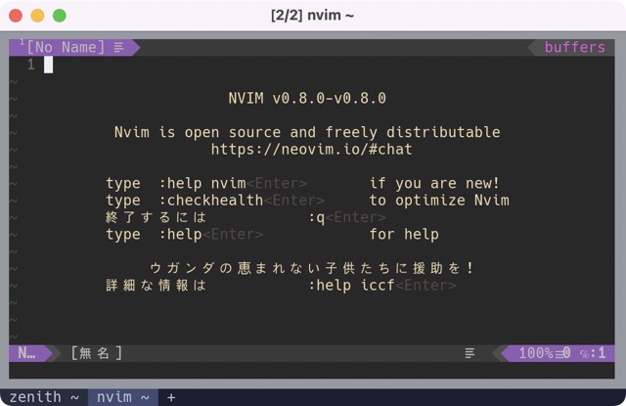Click the 詳細な情報は text
The width and height of the screenshot is (626, 406).
point(156,285)
